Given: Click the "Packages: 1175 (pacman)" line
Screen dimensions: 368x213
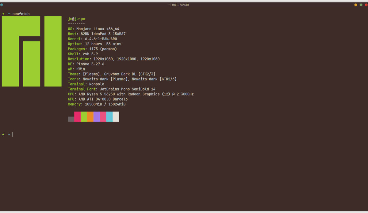Looking at the screenshot, I should tap(92, 49).
